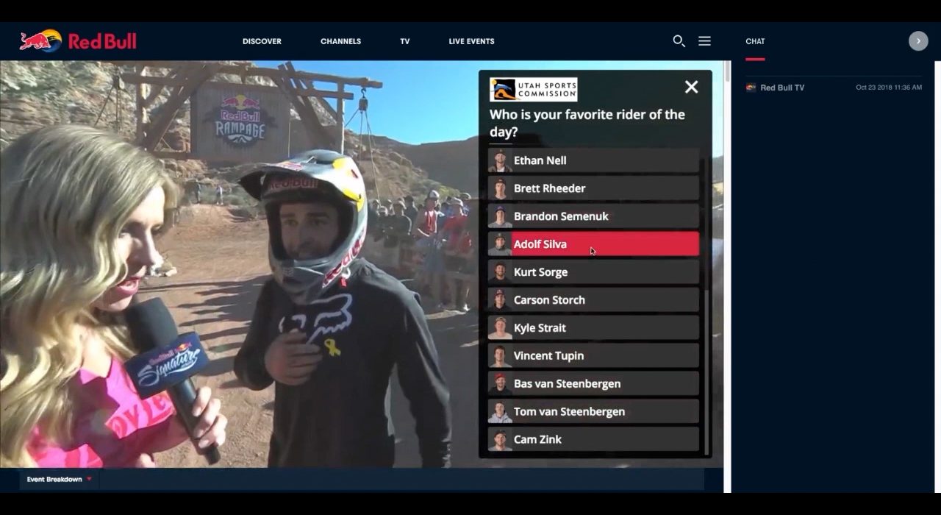Click the page vertical scrollbar
The image size is (941, 515).
click(727, 72)
